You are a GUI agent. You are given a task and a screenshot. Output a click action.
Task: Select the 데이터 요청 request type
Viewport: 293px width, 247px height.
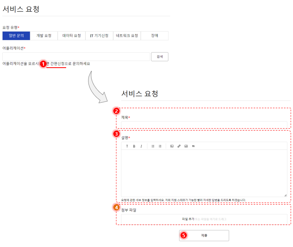tap(72, 36)
